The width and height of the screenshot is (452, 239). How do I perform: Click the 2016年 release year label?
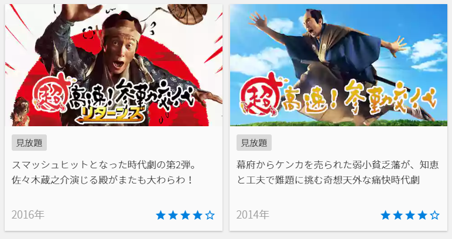28,214
